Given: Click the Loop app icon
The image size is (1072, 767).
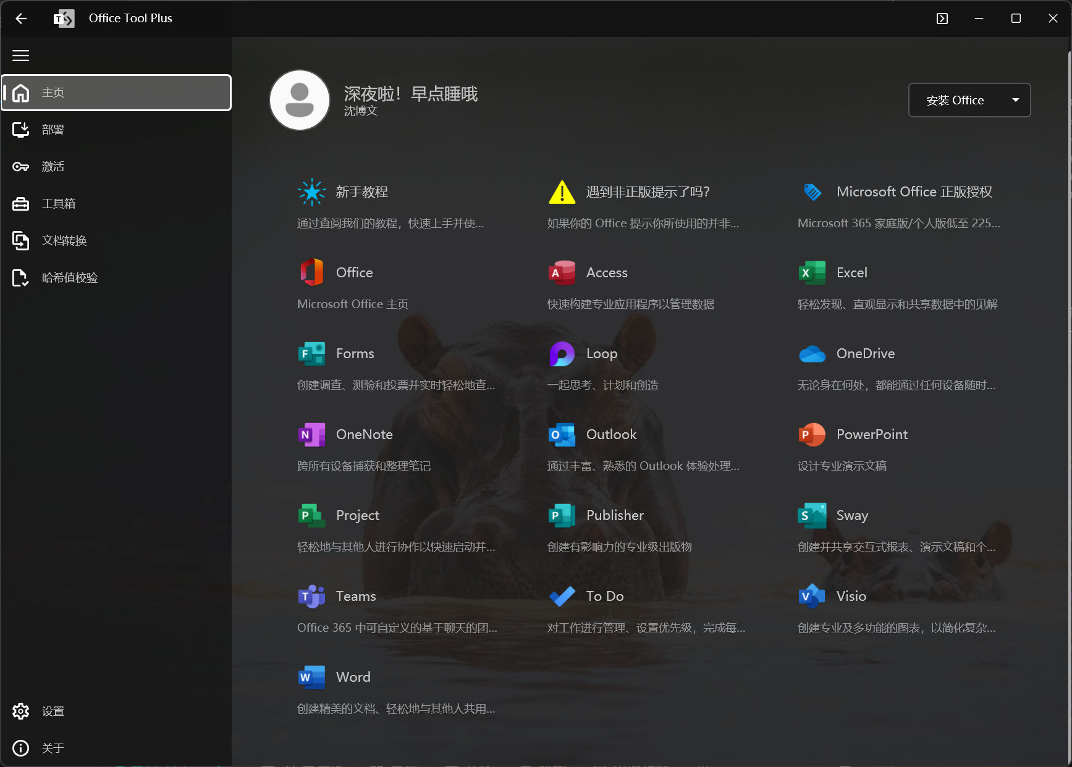Looking at the screenshot, I should (x=562, y=354).
